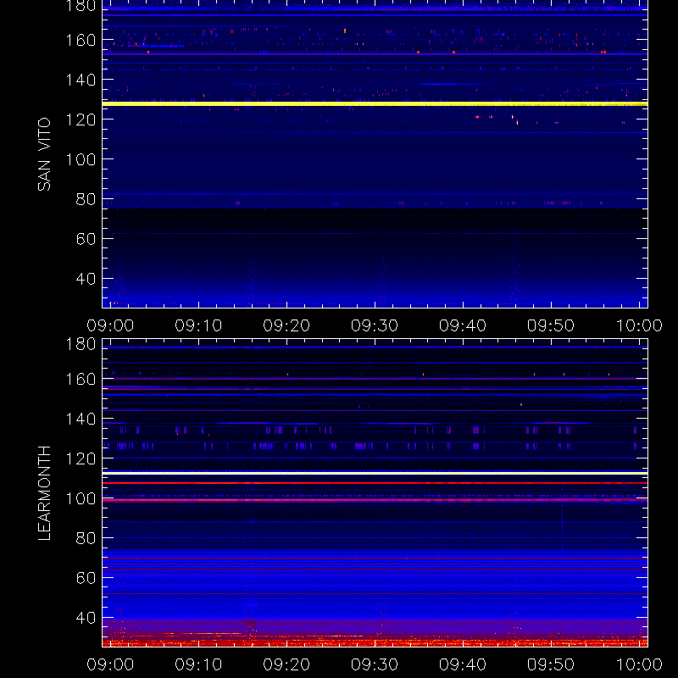This screenshot has height=678, width=678.
Task: Pick the 140 frequency tick of Learmonth plot
Action: (81, 419)
